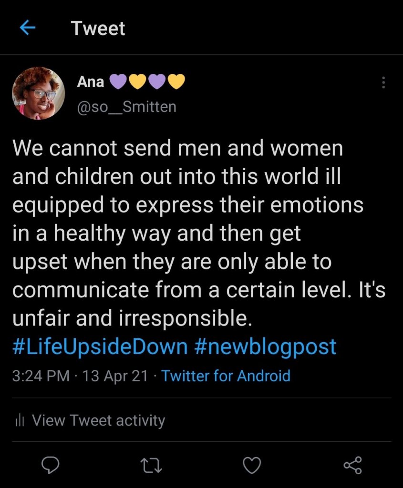
Task: Click the Tweet header title
Action: tap(98, 29)
